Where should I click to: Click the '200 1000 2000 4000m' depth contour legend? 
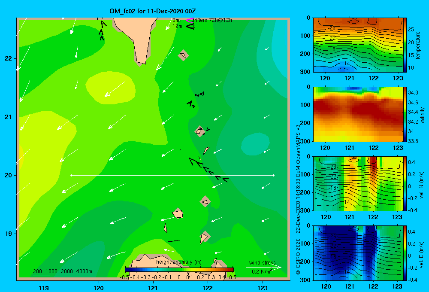63,271
